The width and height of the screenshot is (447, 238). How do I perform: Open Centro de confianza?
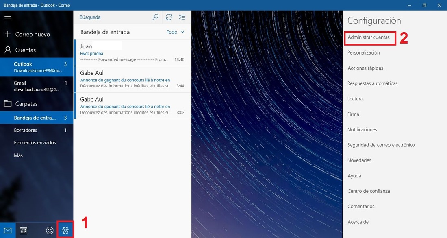369,191
